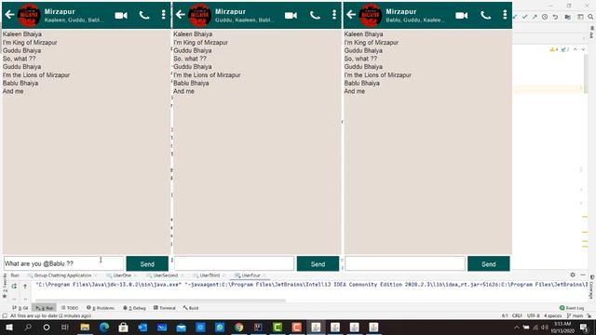596x335 pixels.
Task: Open the Debug tool window
Action: (134, 308)
